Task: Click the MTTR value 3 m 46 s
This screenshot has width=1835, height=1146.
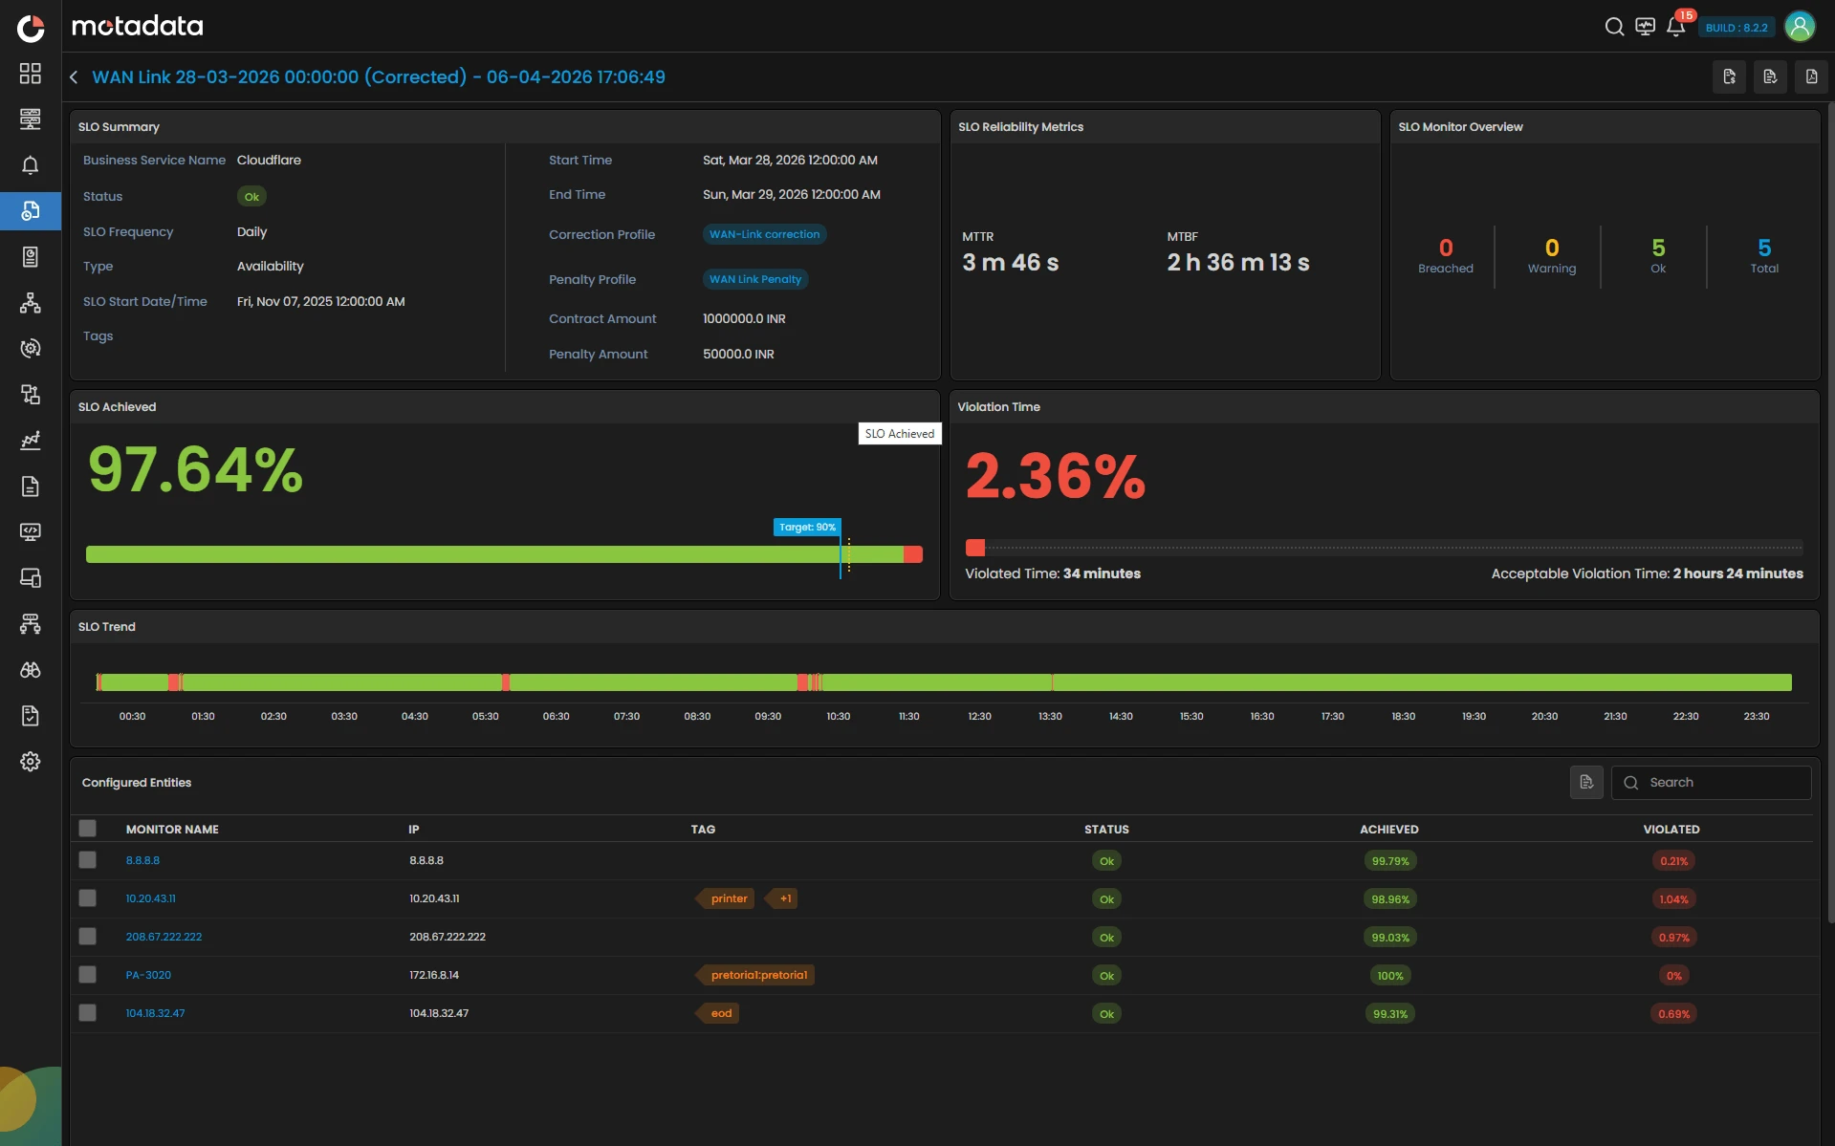Action: pos(1010,262)
